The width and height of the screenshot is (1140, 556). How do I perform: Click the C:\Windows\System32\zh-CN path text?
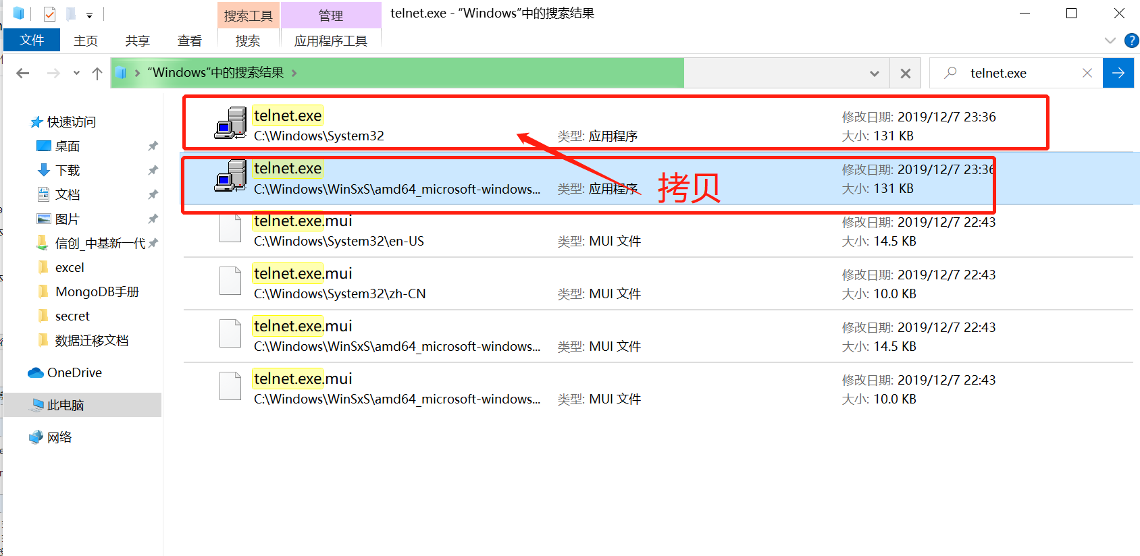pos(340,294)
